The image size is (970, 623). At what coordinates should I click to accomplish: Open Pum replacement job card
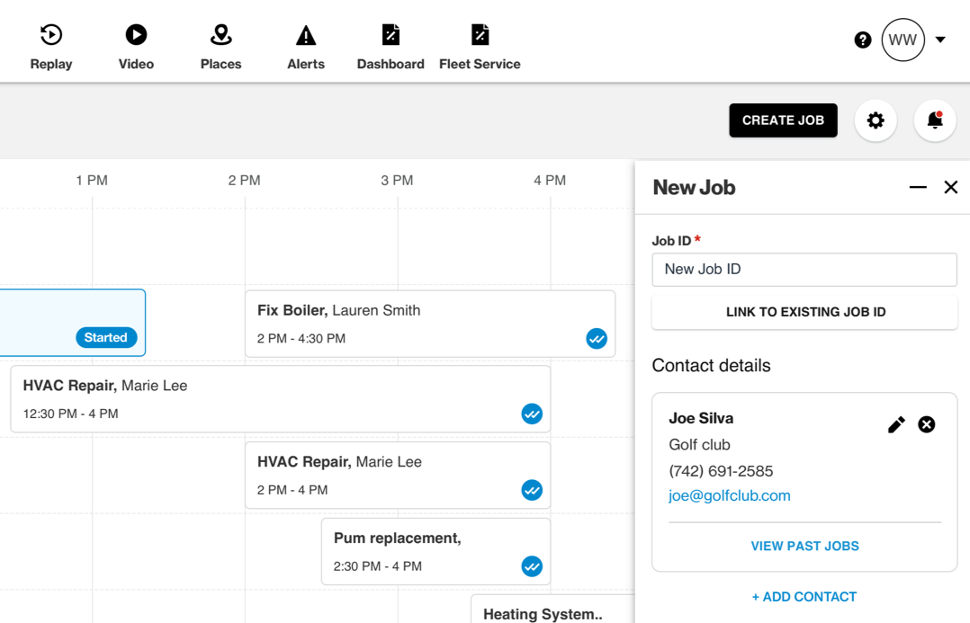click(x=436, y=551)
